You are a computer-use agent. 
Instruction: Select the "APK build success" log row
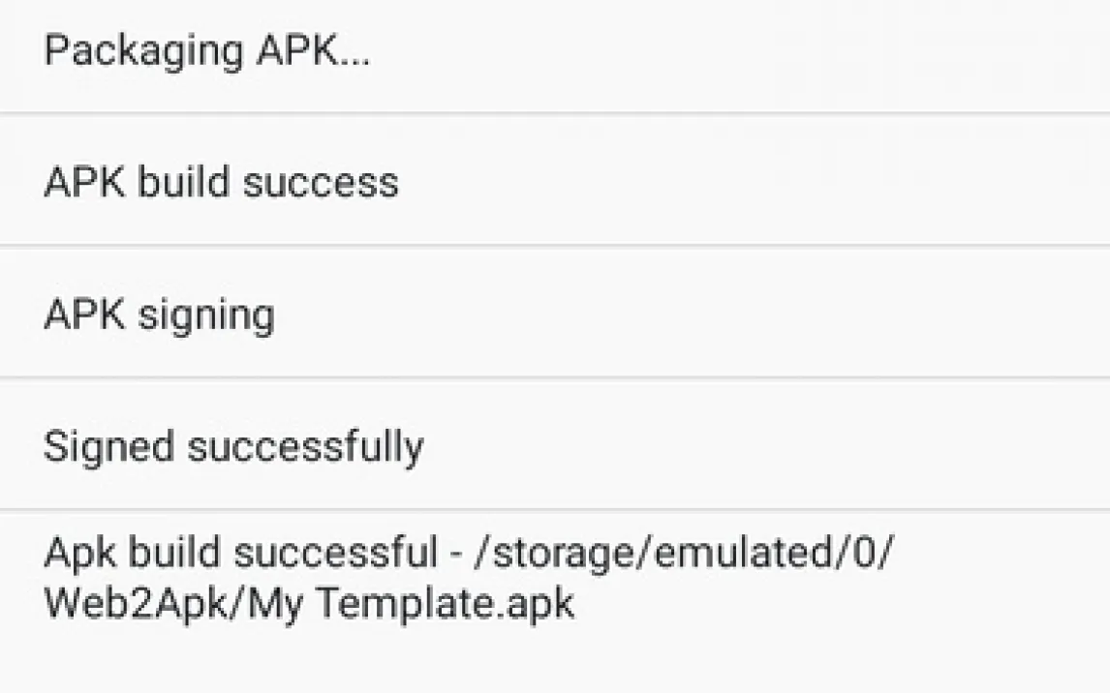[x=221, y=183]
